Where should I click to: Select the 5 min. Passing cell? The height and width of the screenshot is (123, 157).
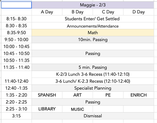[x=93, y=67]
